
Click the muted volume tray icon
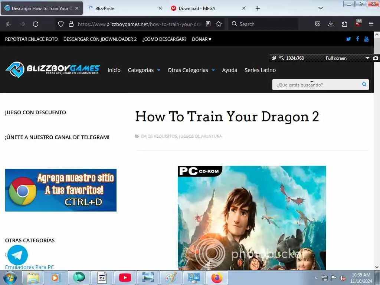343,278
